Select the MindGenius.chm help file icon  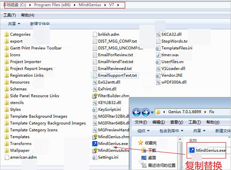[95, 137]
